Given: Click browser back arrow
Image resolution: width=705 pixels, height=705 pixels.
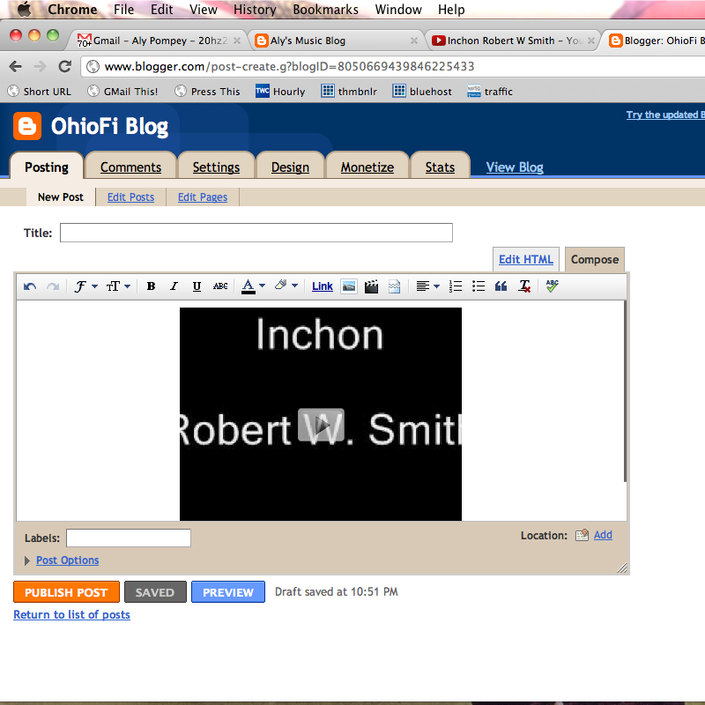Looking at the screenshot, I should (x=15, y=67).
